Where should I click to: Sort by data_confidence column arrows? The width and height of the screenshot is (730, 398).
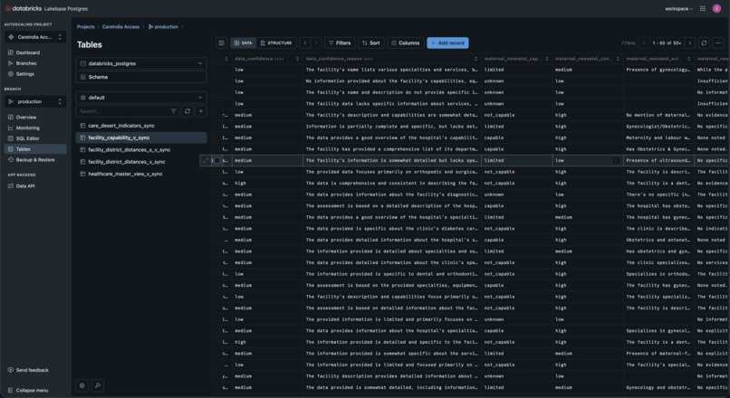(297, 59)
